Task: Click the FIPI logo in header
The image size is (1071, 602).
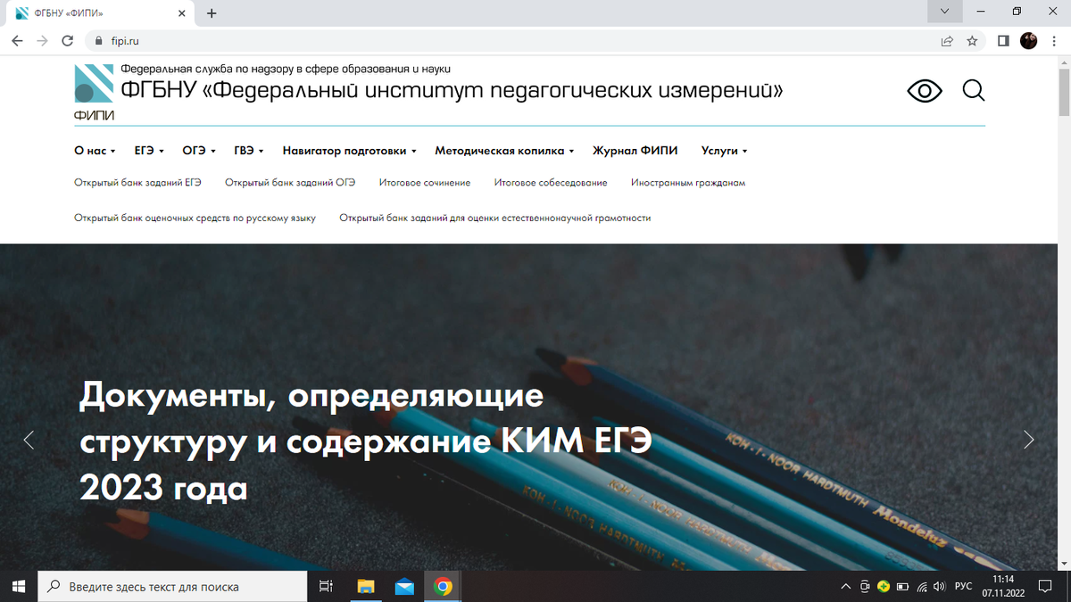Action: coord(94,92)
